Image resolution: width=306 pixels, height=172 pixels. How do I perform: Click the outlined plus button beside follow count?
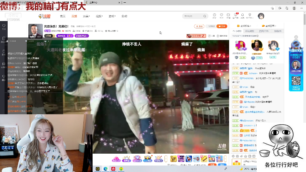(x=199, y=26)
